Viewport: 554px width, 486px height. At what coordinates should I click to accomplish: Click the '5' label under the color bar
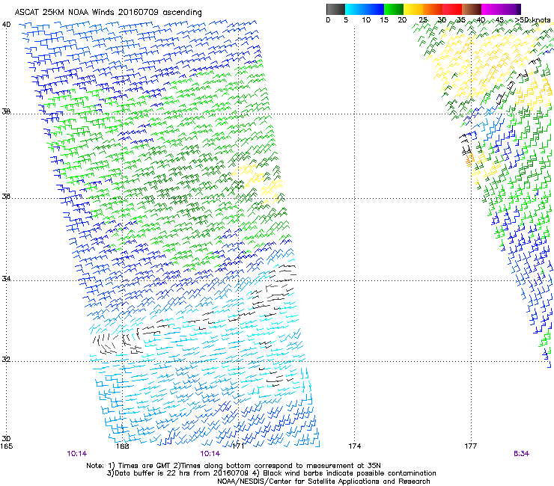[x=346, y=20]
